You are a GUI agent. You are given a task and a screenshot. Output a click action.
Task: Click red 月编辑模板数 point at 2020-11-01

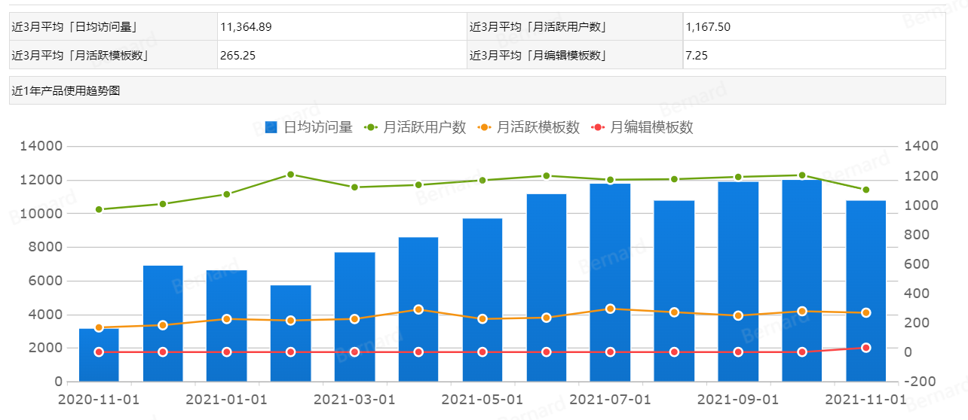(x=99, y=352)
